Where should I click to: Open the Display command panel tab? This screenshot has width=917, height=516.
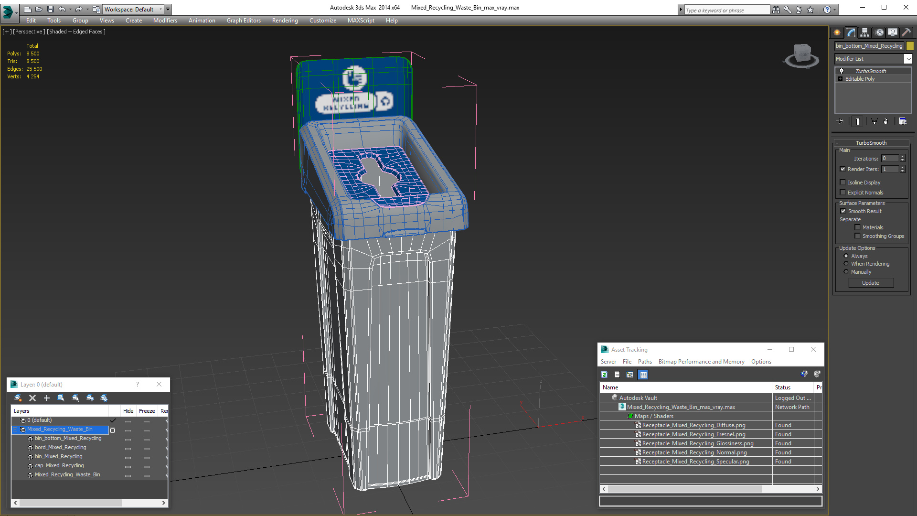tap(893, 32)
